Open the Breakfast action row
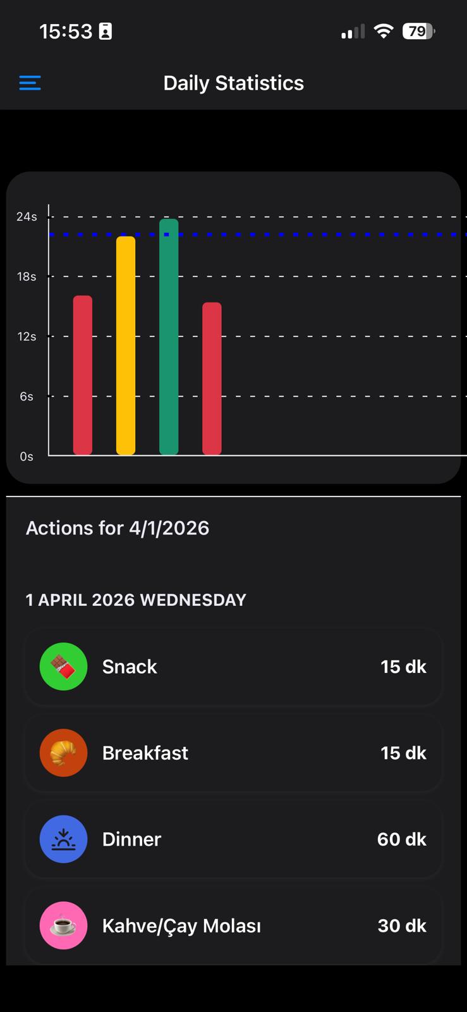This screenshot has height=1012, width=467. (x=233, y=753)
